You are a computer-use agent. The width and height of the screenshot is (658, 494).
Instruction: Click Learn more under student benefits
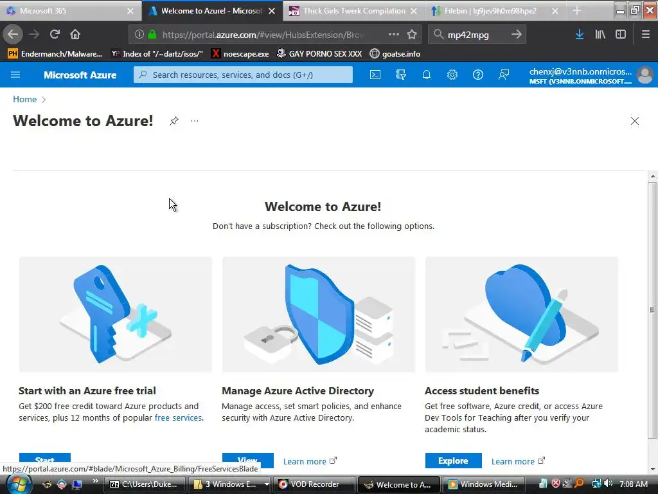click(518, 461)
